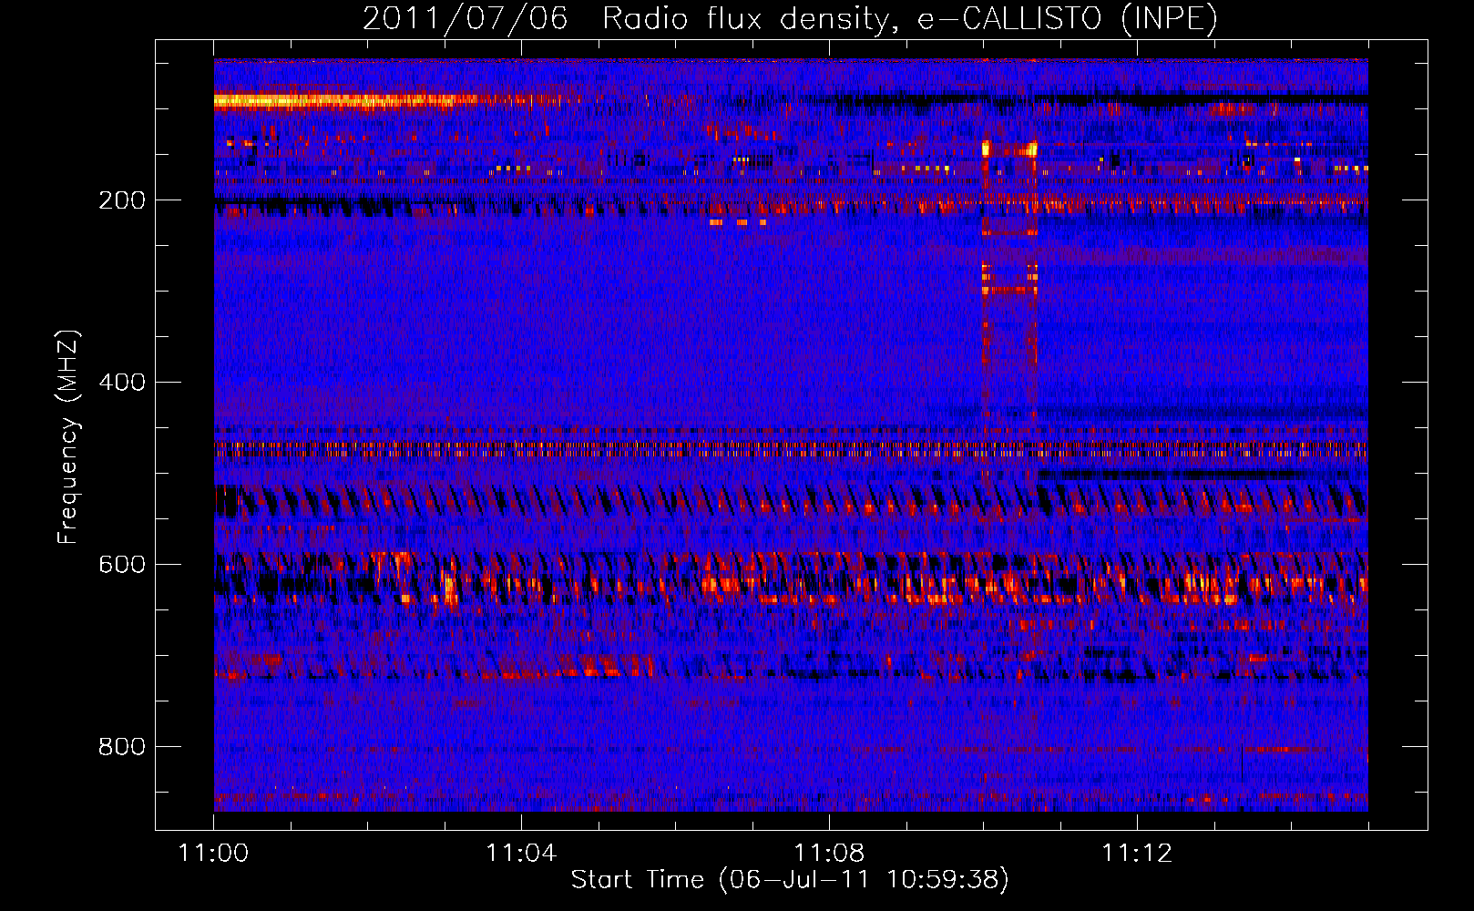This screenshot has width=1474, height=911.
Task: Click the 11:04 time tick label
Action: [521, 854]
